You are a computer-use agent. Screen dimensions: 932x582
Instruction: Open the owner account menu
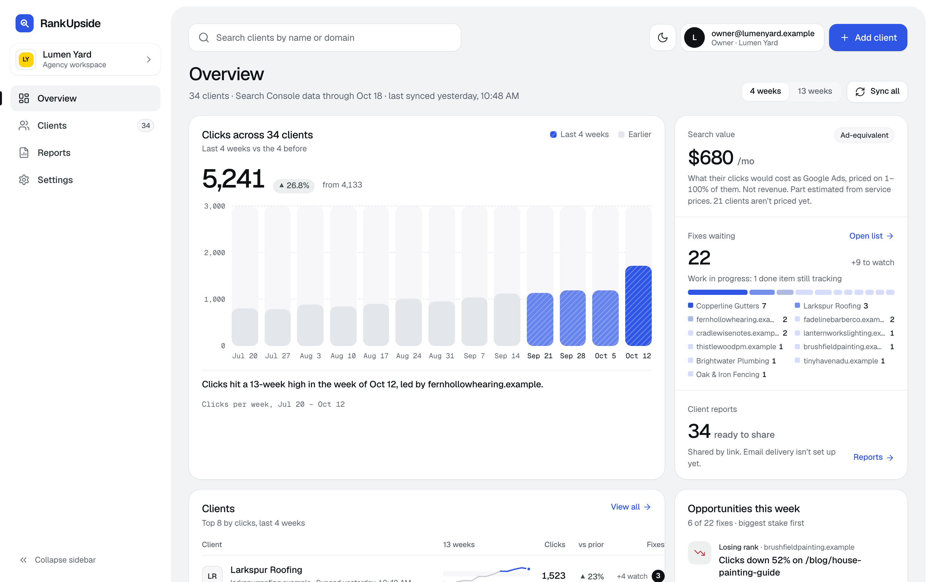(x=752, y=38)
